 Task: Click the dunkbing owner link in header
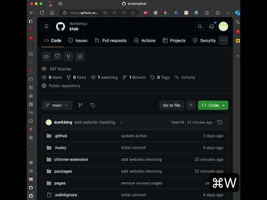(x=77, y=24)
